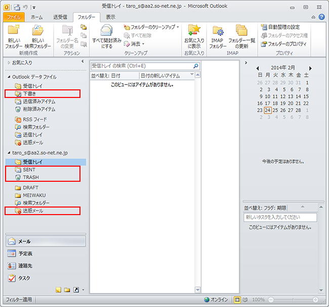Click the Notes icon in navigation footer

[58, 290]
